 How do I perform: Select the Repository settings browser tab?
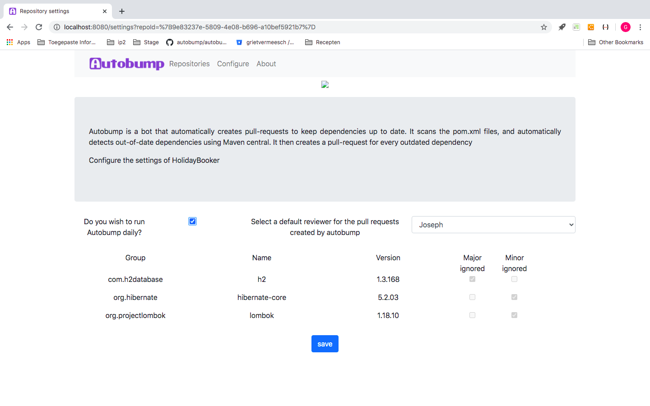coord(58,11)
